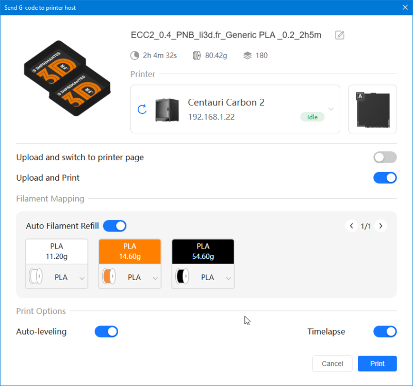The height and width of the screenshot is (386, 413).
Task: Click the Centauri Carbon 2 printer icon
Action: [x=167, y=109]
